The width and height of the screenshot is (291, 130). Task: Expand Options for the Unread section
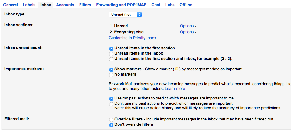pos(188,26)
